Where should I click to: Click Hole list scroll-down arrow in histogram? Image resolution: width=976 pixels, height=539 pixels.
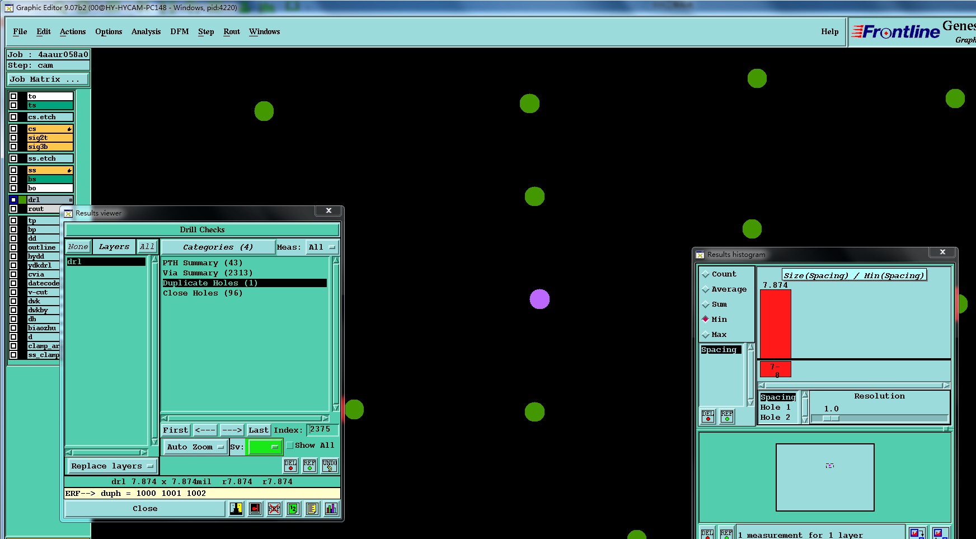coord(805,420)
